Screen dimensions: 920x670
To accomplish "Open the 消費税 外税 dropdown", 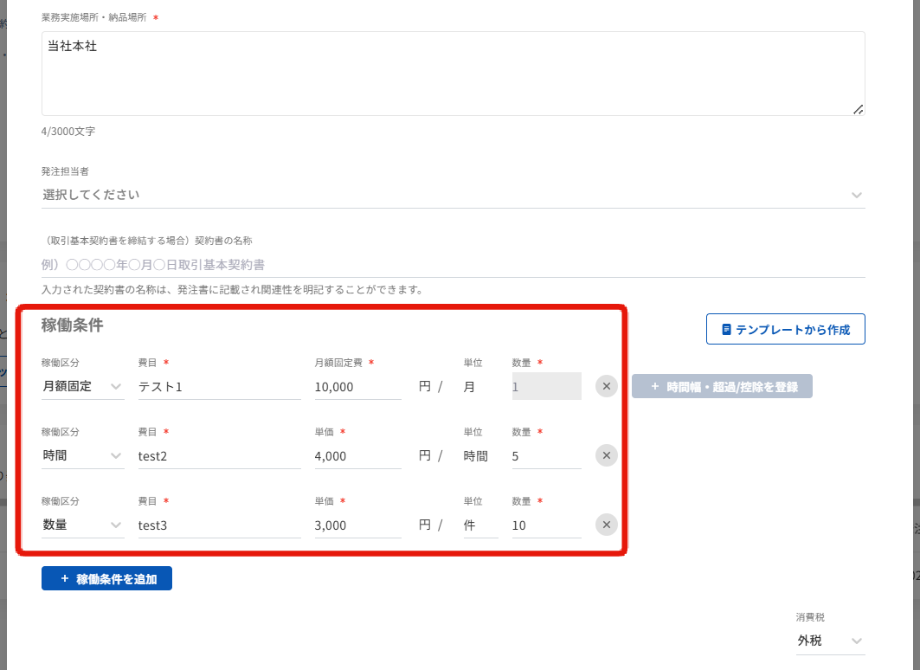I will (x=830, y=641).
